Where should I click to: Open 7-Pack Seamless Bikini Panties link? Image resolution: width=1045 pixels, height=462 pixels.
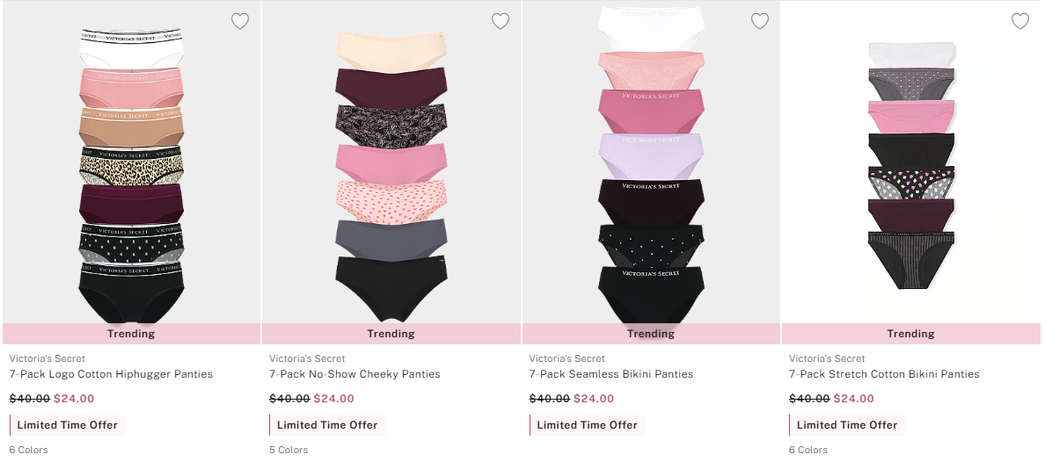point(611,374)
